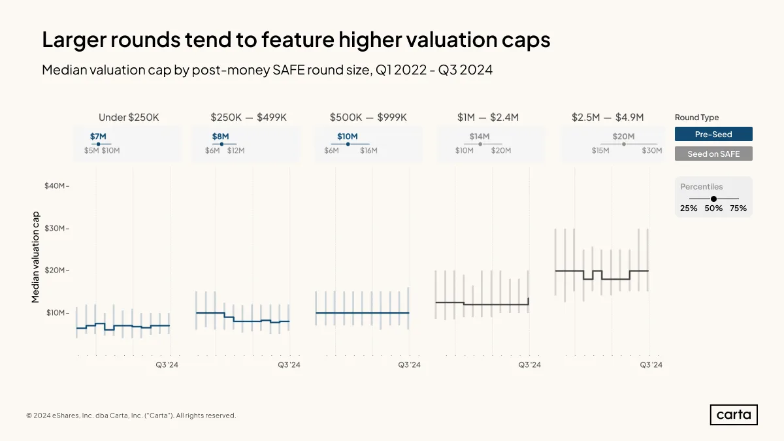Select the Pre-Seed round type button
The image size is (784, 441).
(713, 134)
